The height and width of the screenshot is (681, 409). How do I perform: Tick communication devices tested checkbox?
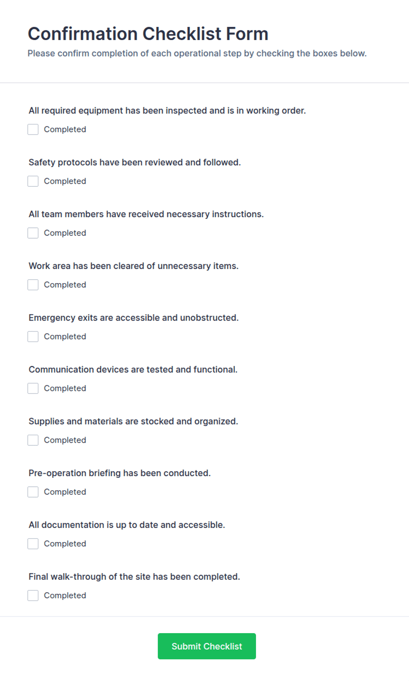(x=33, y=388)
